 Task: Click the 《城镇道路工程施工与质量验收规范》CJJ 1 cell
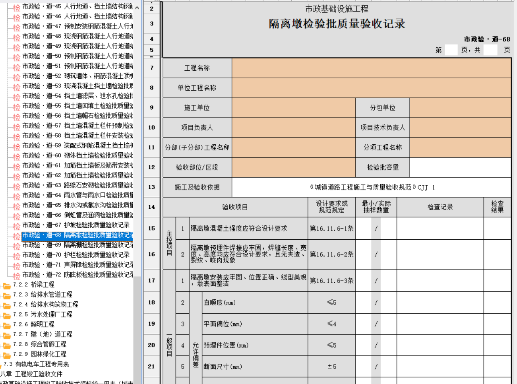pyautogui.click(x=372, y=187)
